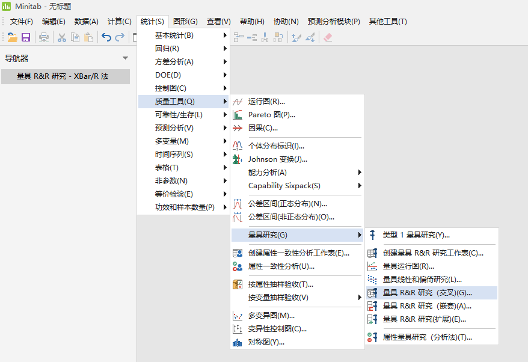Click the Open file toolbar icon
This screenshot has height=362, width=528.
tap(13, 37)
